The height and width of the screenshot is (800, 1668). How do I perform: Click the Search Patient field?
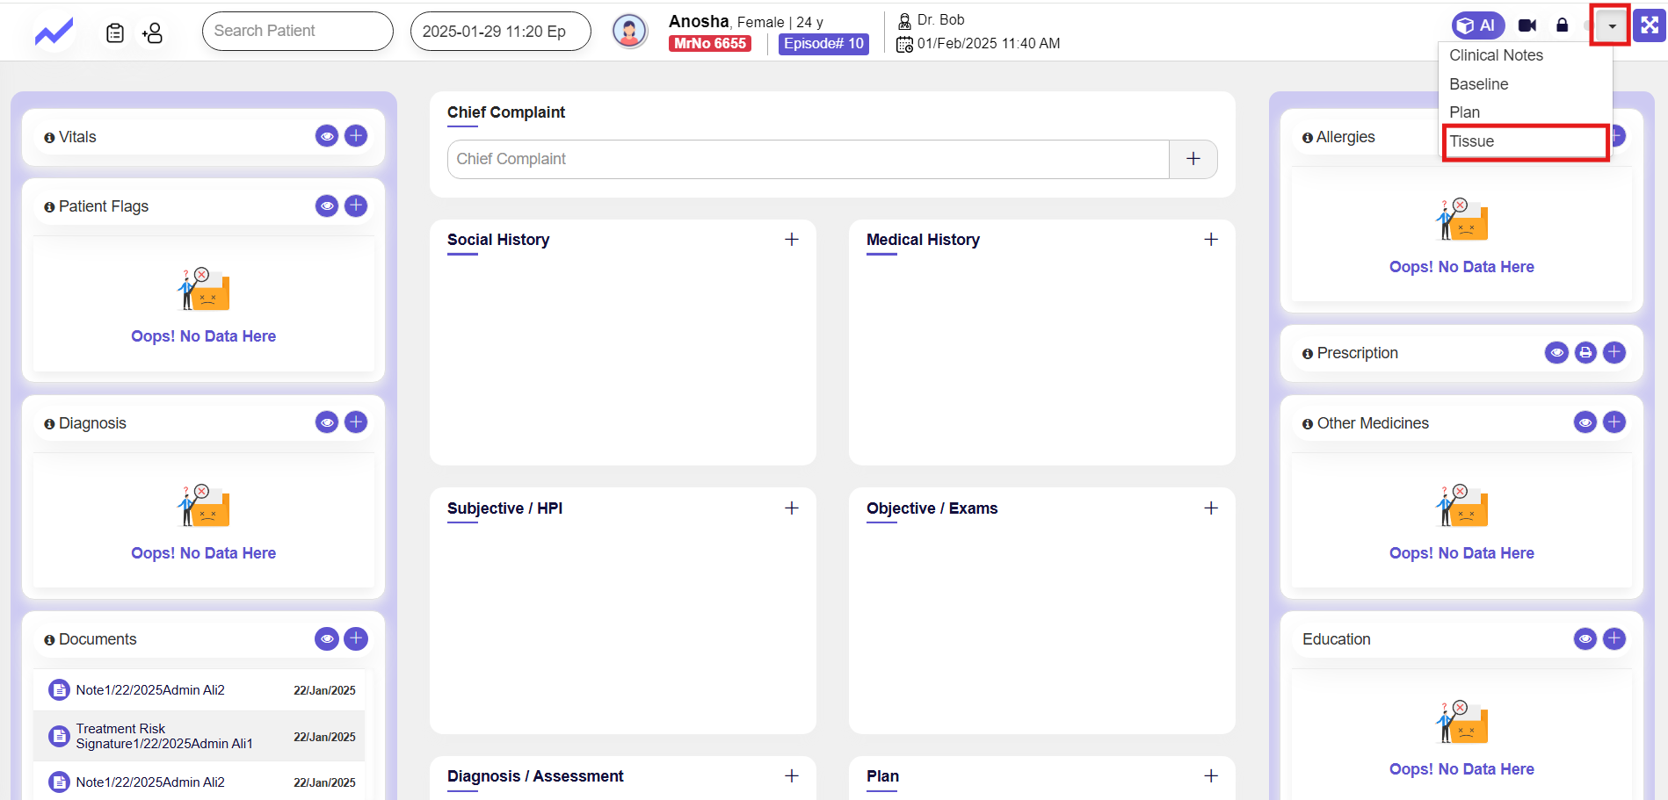(297, 32)
